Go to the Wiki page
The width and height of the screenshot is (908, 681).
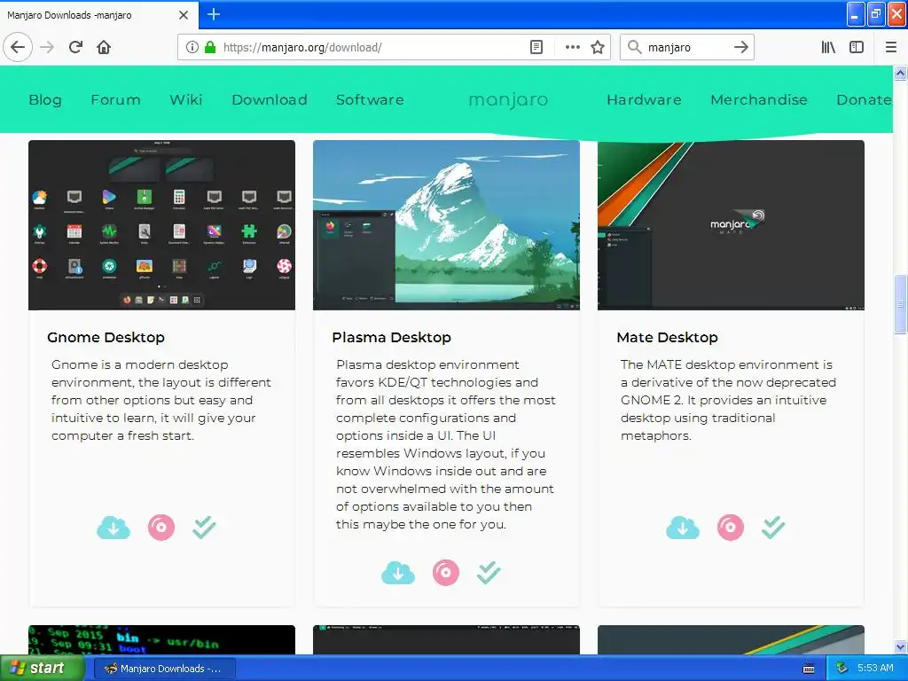[x=186, y=99]
